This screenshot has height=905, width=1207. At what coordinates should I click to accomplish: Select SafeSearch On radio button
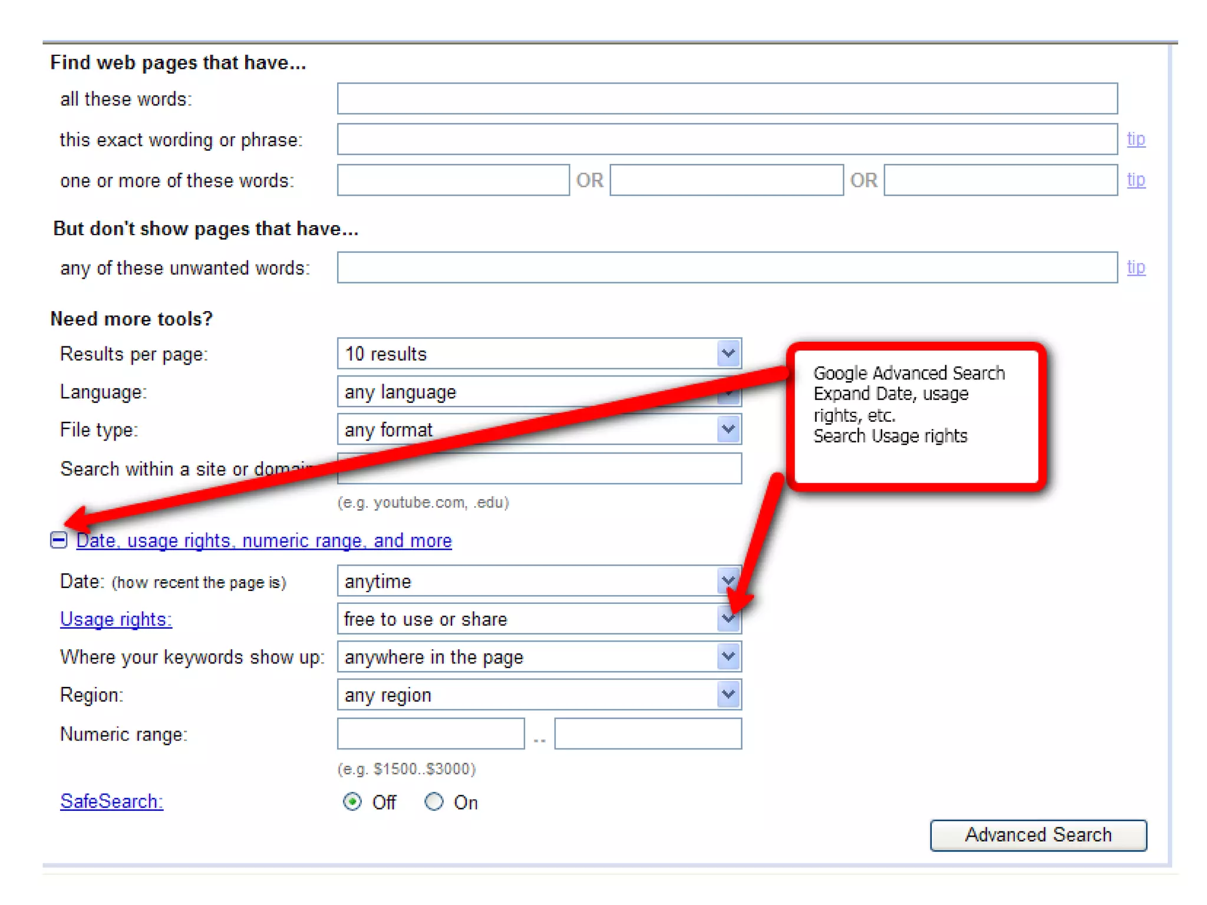[434, 802]
